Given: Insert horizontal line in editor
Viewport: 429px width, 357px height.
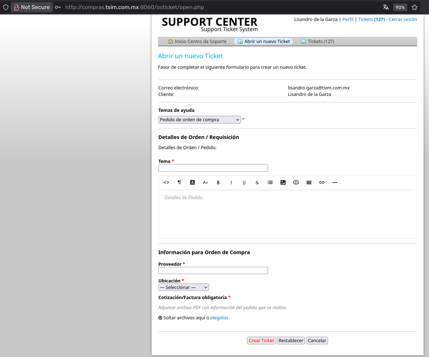Looking at the screenshot, I should point(335,182).
